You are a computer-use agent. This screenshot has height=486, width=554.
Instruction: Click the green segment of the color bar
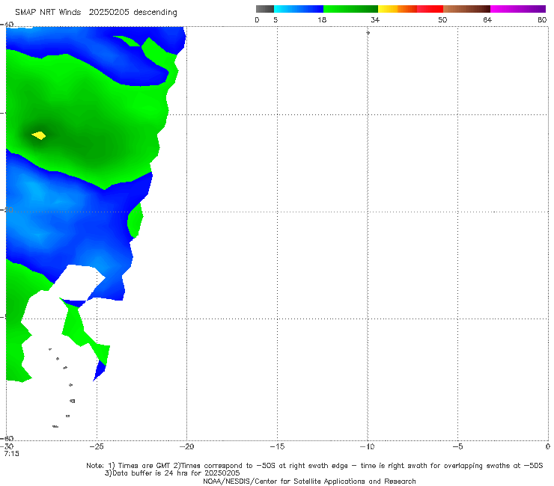point(350,9)
